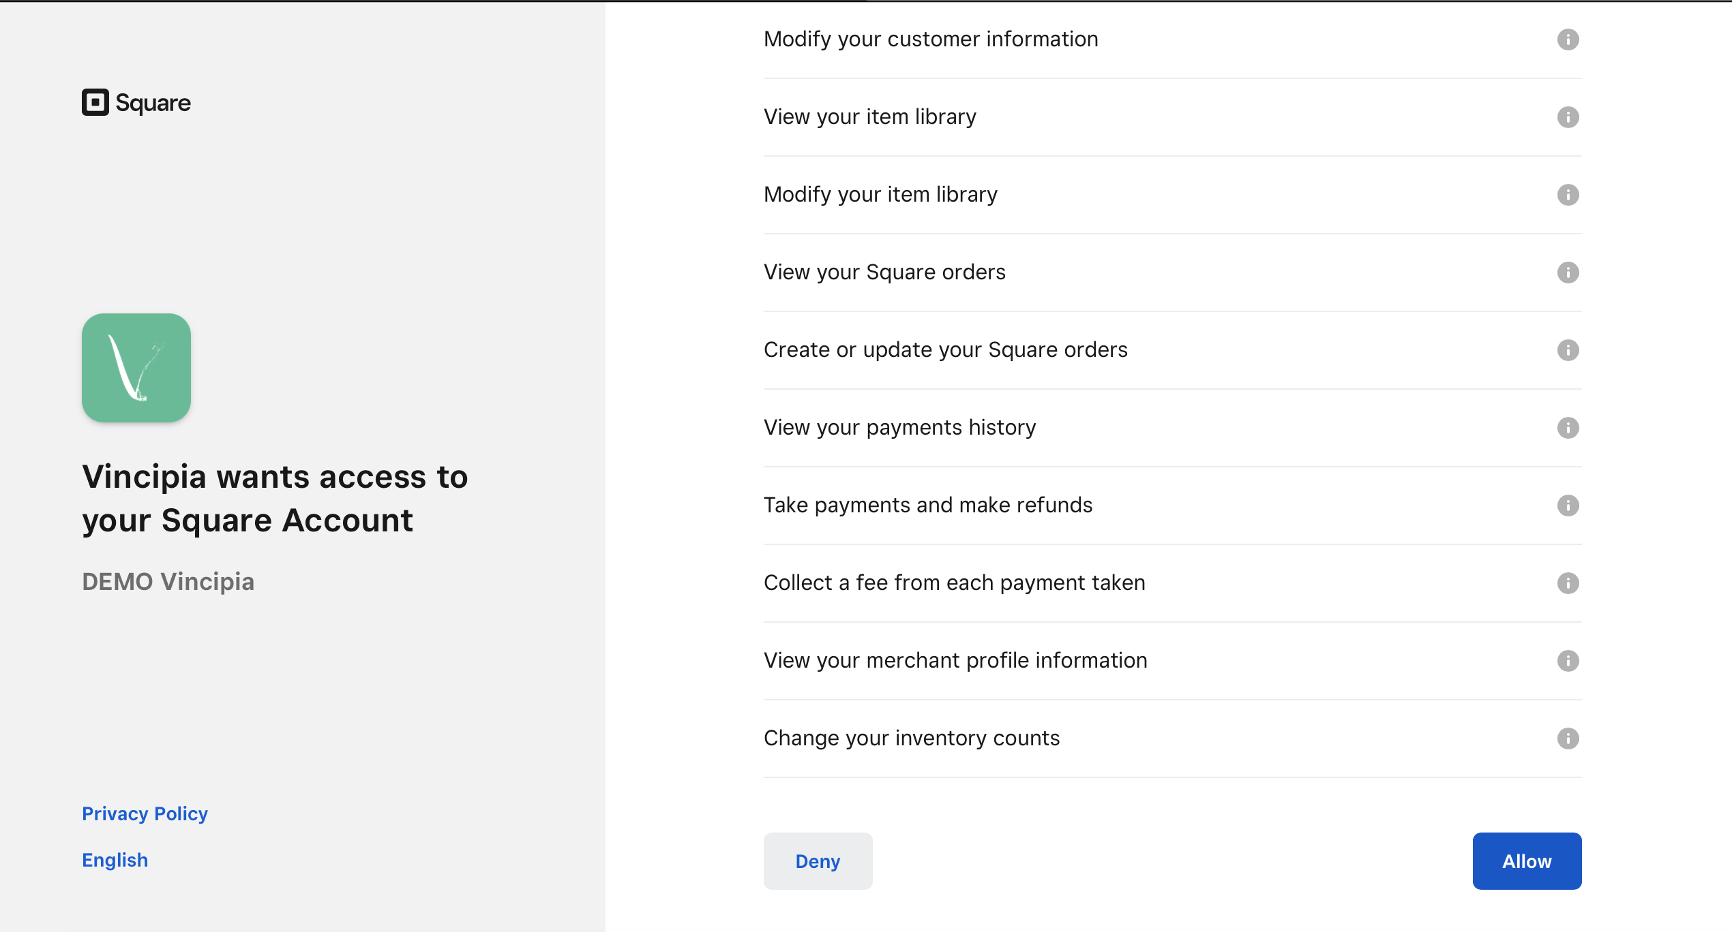
Task: Click info icon for Create or update Square orders
Action: tap(1568, 350)
